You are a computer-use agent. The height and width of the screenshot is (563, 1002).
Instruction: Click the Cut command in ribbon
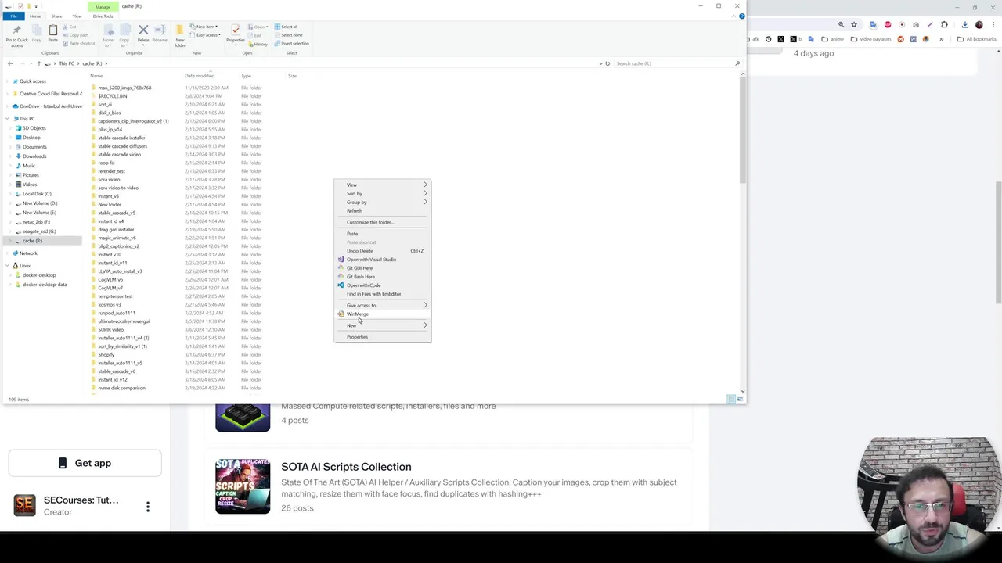[x=70, y=27]
